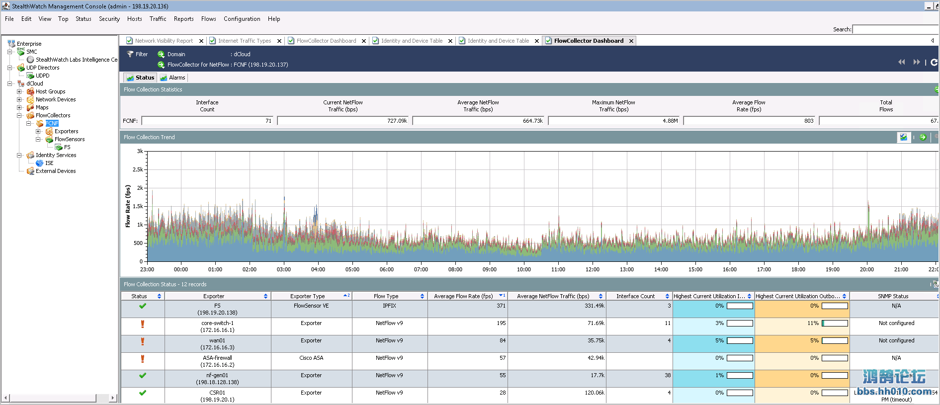The width and height of the screenshot is (940, 405).
Task: Click the FlowSensors folder icon
Action: pos(49,139)
